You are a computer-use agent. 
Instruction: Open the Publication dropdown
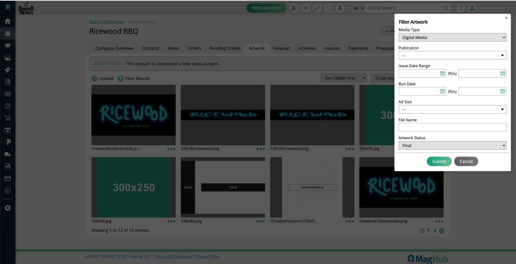point(452,56)
